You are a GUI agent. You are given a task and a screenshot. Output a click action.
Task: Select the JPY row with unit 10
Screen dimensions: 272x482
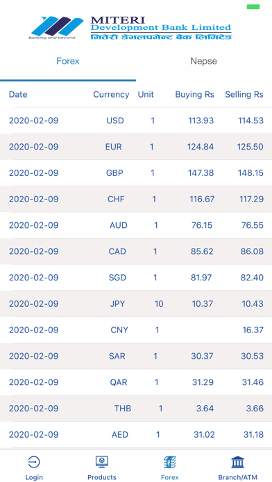point(136,304)
